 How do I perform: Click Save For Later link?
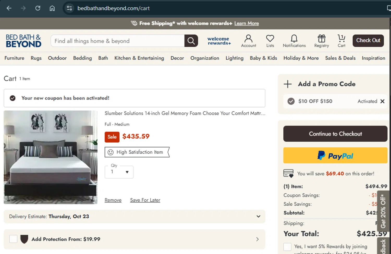click(145, 200)
